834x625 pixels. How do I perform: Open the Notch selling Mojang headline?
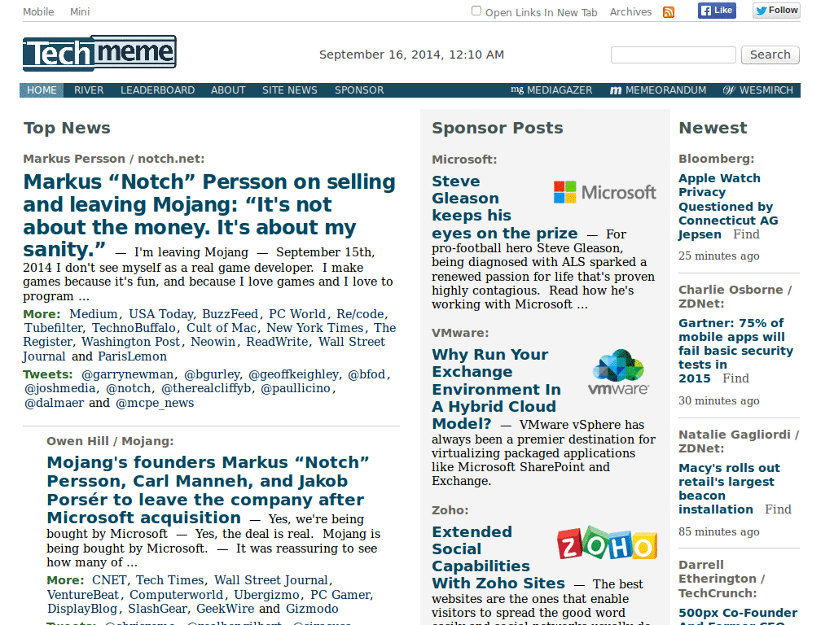209,215
